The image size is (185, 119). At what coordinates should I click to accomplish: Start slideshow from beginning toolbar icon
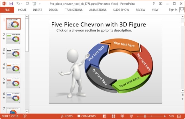[x=34, y=3]
